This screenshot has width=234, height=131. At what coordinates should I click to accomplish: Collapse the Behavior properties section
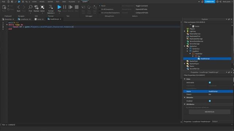click(x=185, y=98)
